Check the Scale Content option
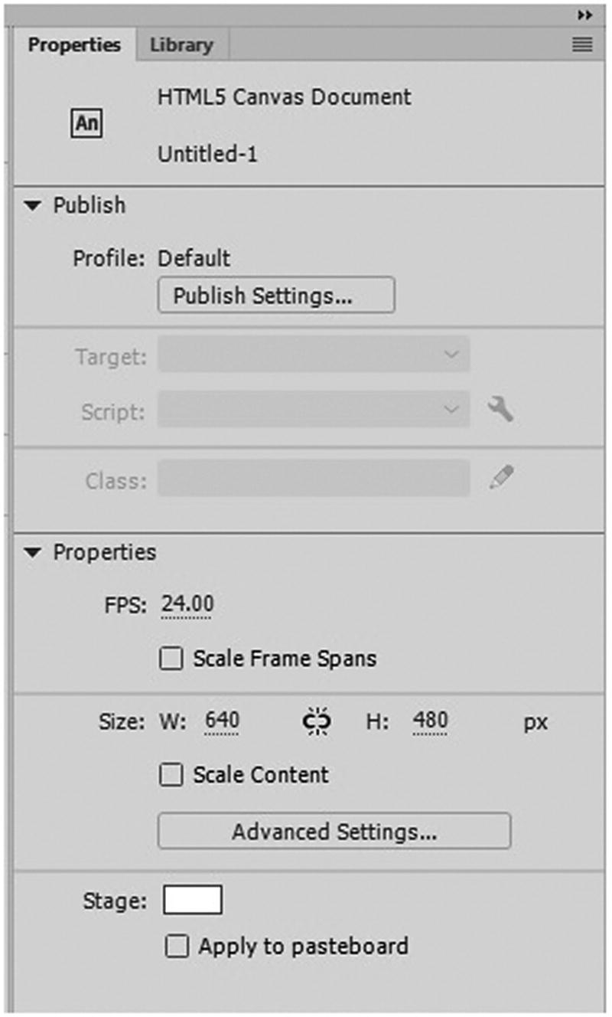Viewport: 612px width, 1017px height. pyautogui.click(x=171, y=775)
